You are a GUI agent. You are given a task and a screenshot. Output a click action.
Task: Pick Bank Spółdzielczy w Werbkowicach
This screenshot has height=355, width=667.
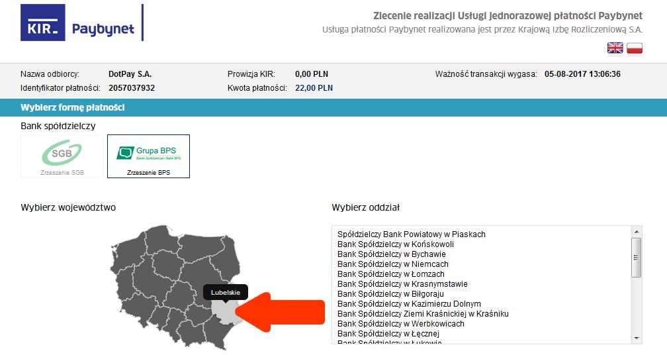(401, 323)
